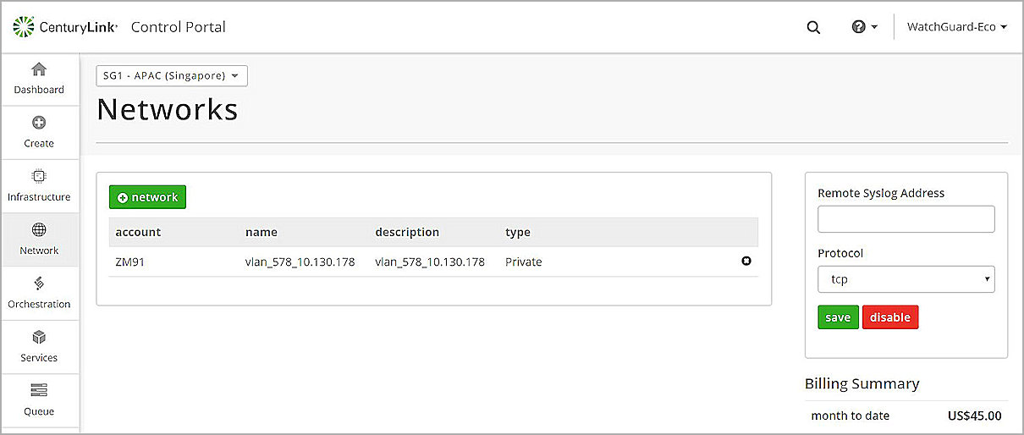Click the green save button
The image size is (1024, 435).
(x=838, y=317)
